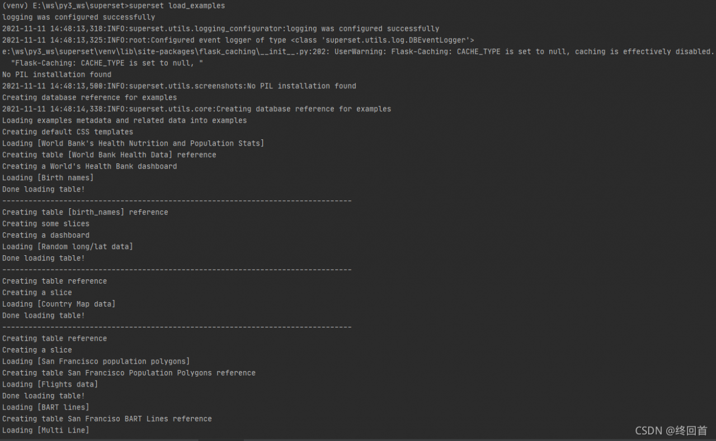Click 'Creating a World's Health Bank dashboard'
Screen dimensions: 716x441
[89, 166]
